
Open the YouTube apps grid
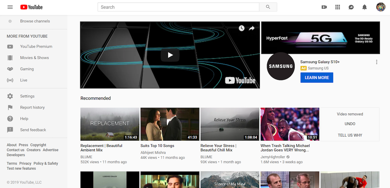[x=338, y=7]
